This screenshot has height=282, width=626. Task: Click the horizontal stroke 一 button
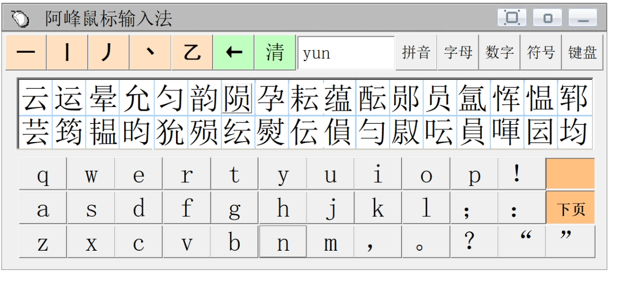[x=26, y=53]
